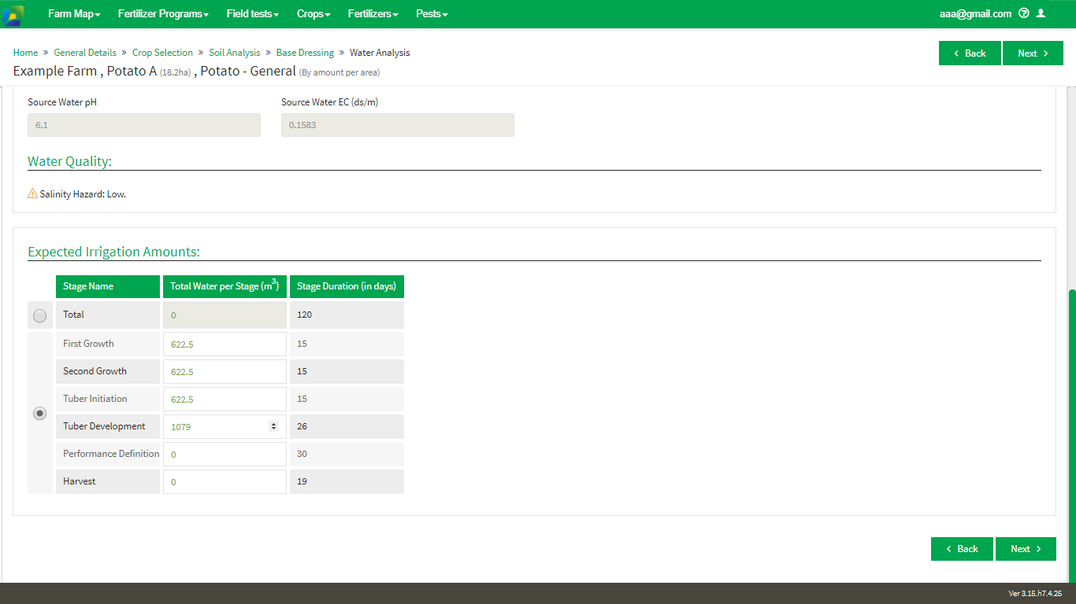The width and height of the screenshot is (1076, 604).
Task: Click the aaa@gmail.com account label
Action: 975,13
